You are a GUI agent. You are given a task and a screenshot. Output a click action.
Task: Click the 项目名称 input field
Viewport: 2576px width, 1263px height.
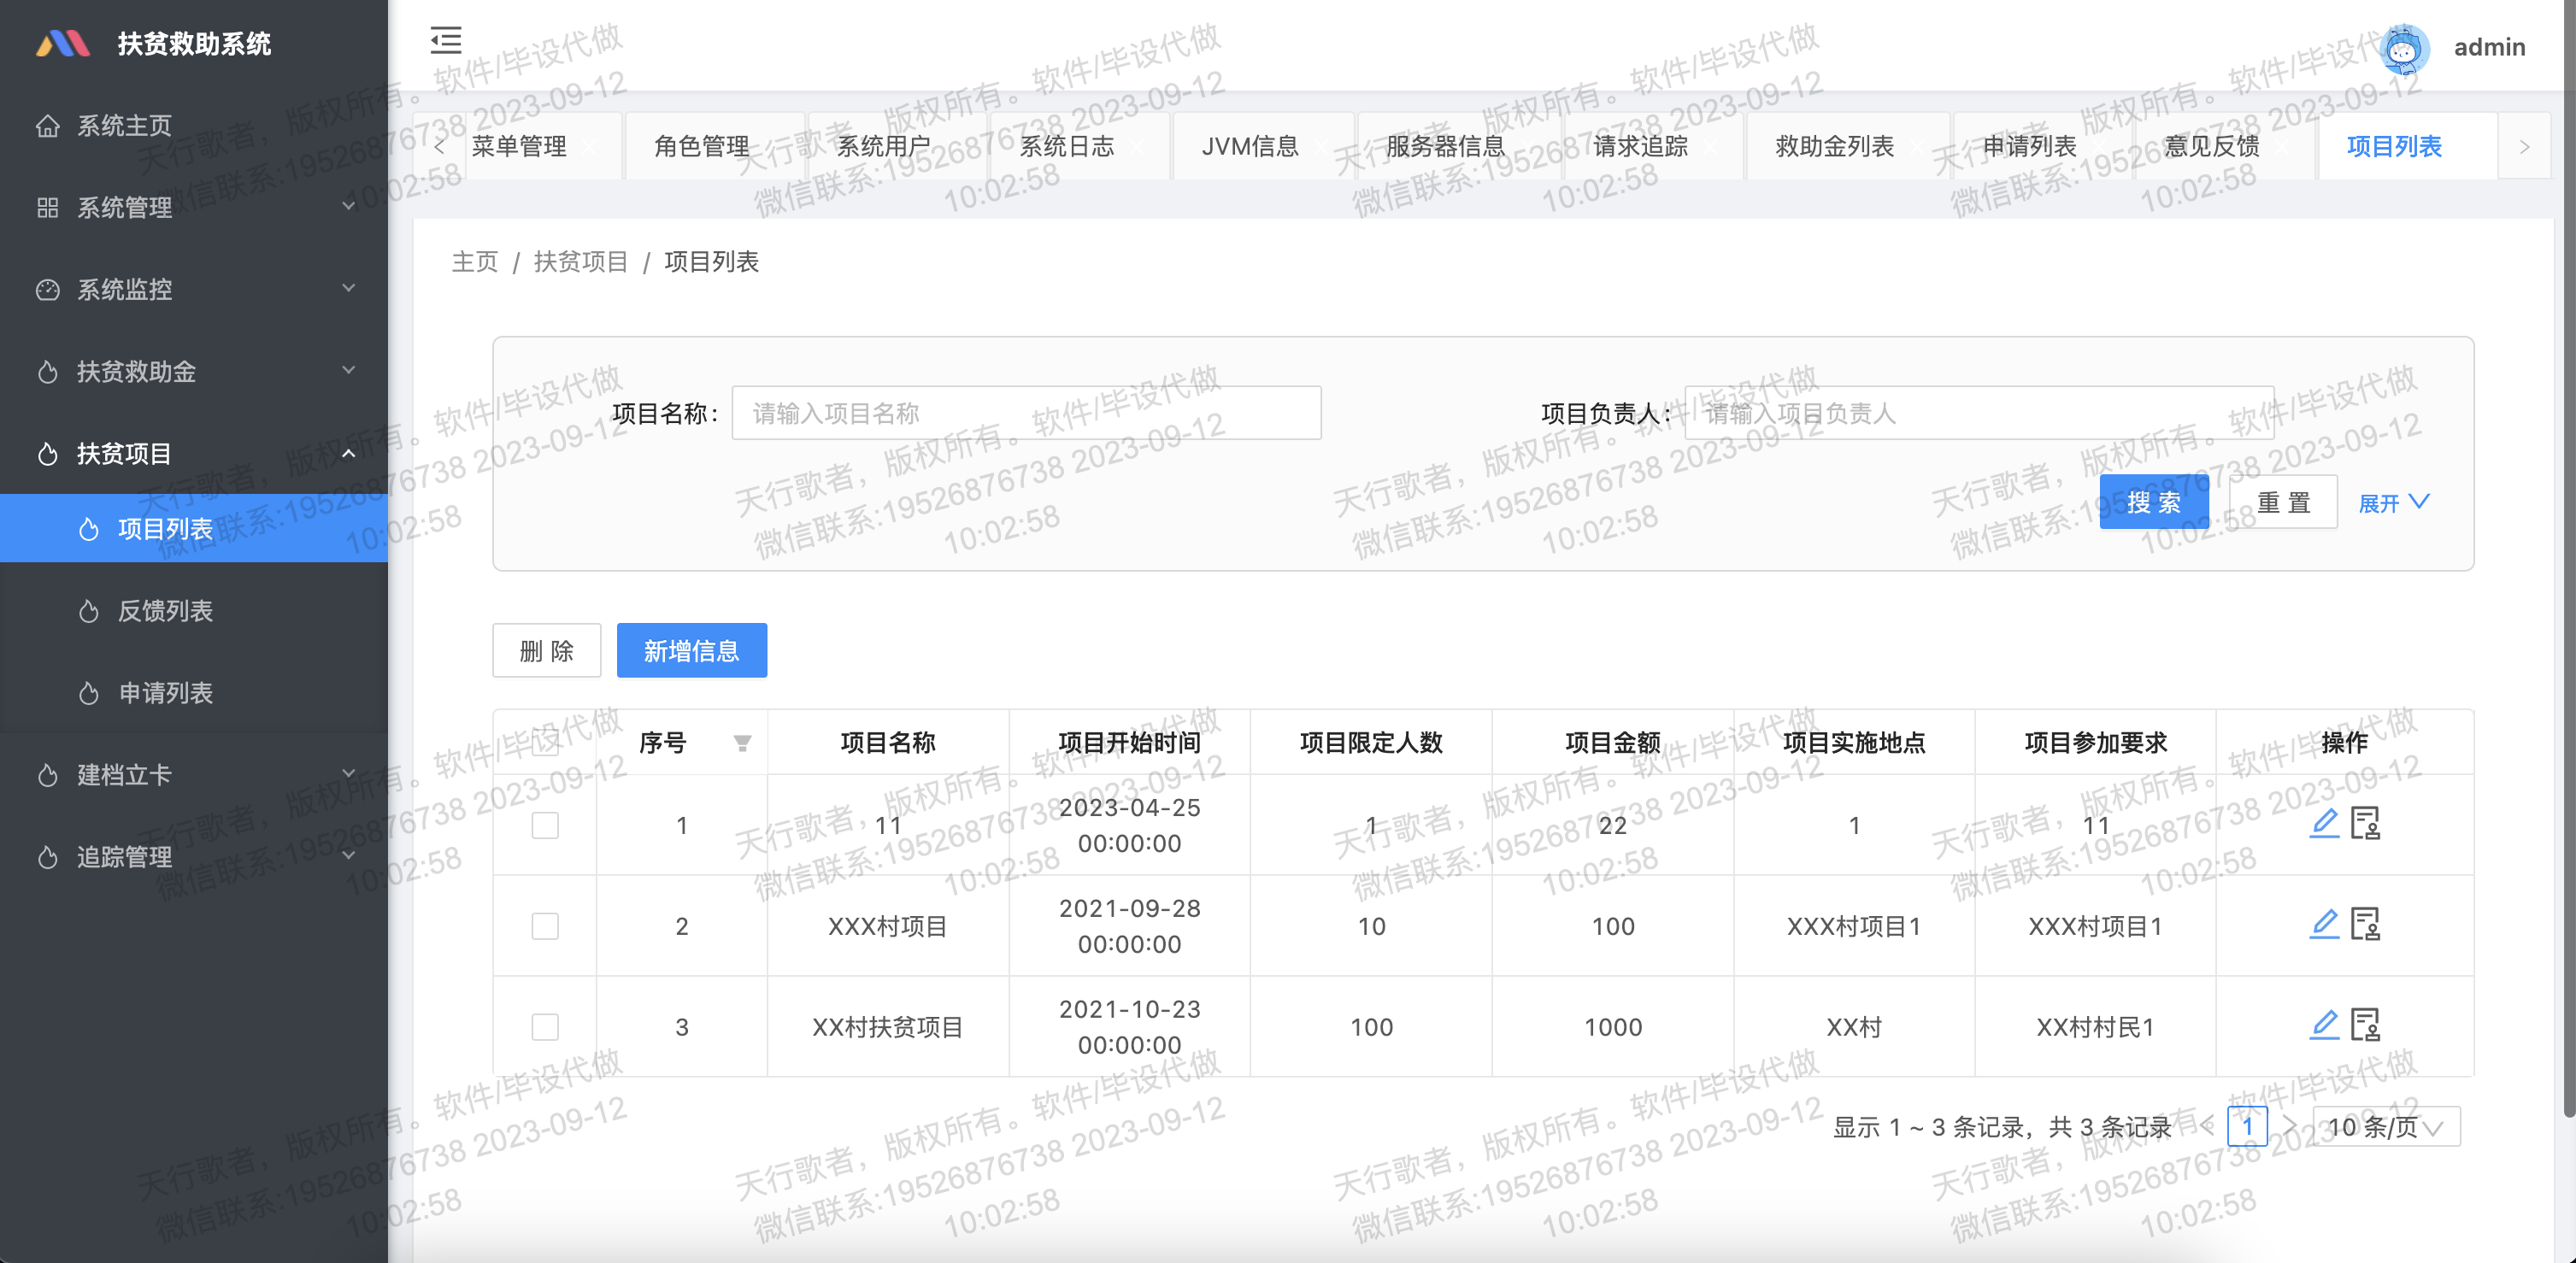tap(1026, 412)
